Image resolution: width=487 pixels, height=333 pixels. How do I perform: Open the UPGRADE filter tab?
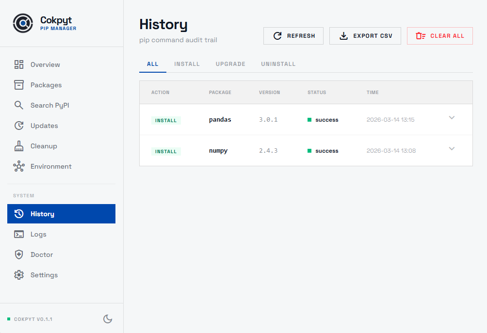(x=230, y=63)
